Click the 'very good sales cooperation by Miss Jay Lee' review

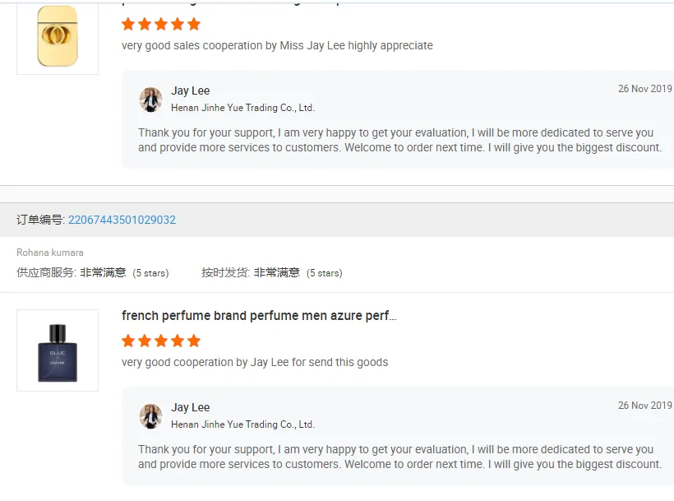pyautogui.click(x=277, y=45)
